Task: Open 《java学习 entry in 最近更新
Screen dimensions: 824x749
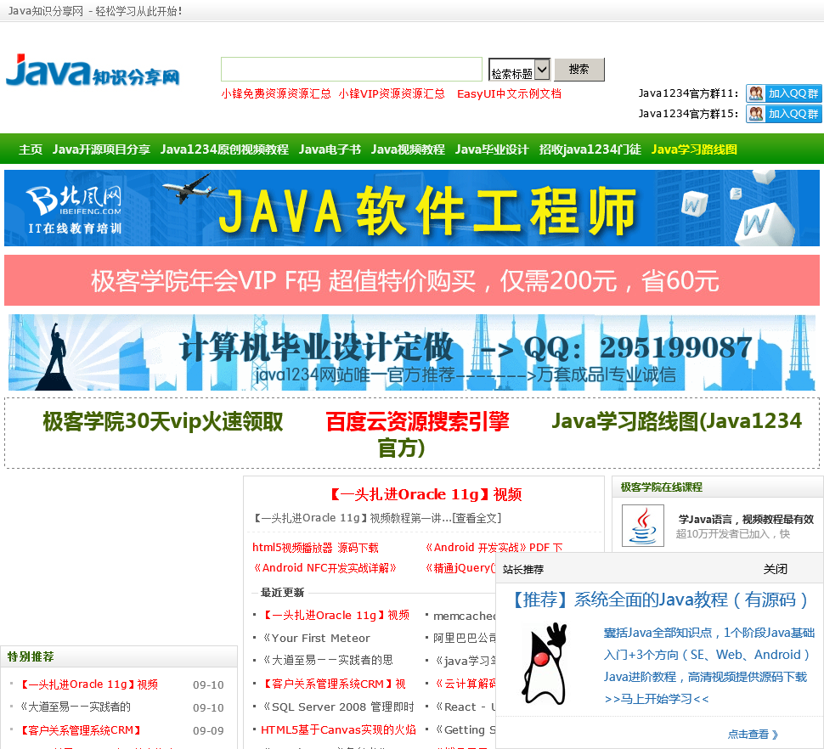Action: [x=465, y=660]
